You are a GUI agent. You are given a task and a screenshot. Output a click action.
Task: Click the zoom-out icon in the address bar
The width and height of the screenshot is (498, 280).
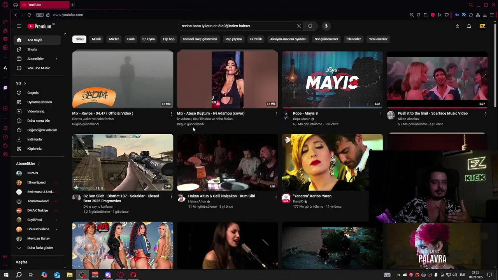click(412, 15)
